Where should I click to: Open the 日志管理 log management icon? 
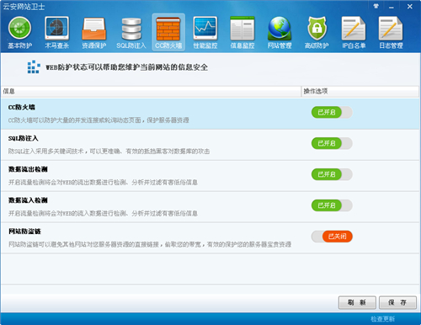391,33
